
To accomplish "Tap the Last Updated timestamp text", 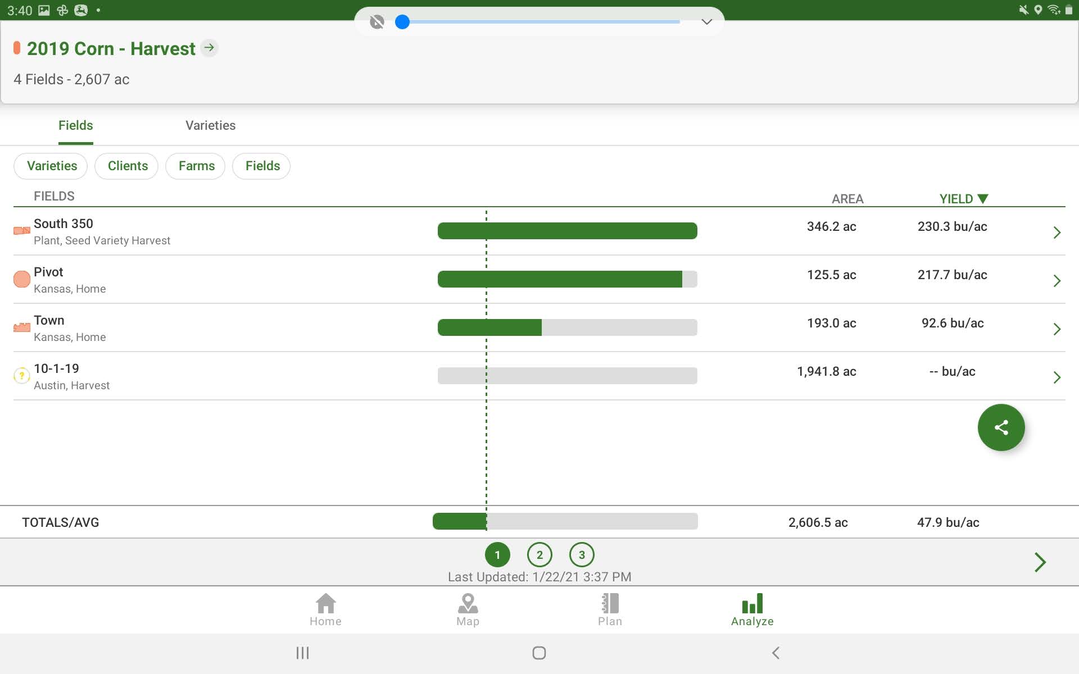I will click(539, 577).
